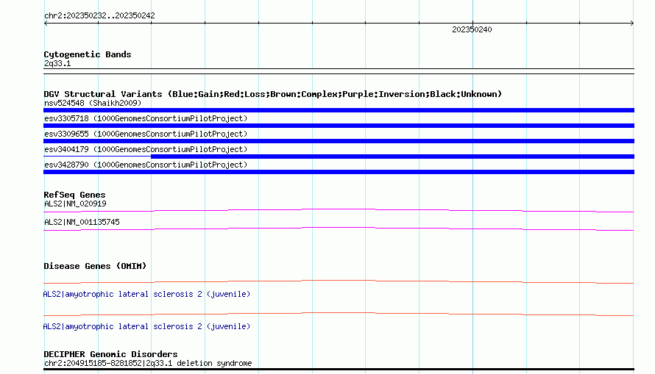Click the black bar under 2q33.1 deletion syndrome
The width and height of the screenshot is (655, 374).
pos(339,370)
